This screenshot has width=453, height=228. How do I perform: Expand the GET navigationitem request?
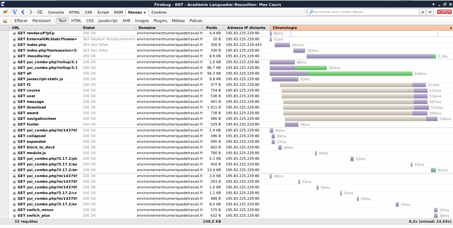click(x=14, y=119)
